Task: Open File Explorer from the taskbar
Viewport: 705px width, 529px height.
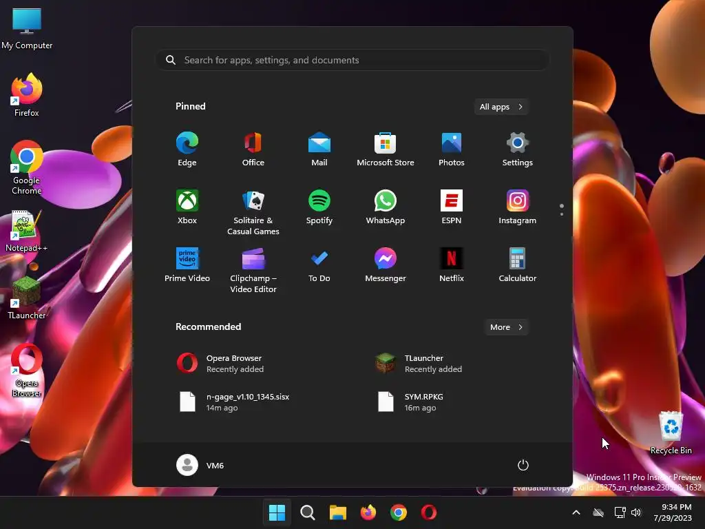Action: point(337,512)
